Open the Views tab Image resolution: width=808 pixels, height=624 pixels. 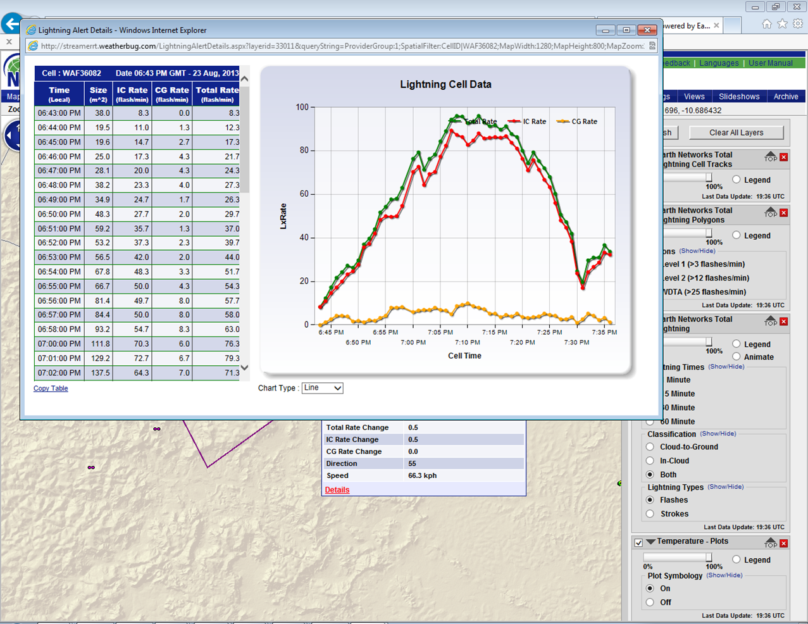[x=694, y=97]
